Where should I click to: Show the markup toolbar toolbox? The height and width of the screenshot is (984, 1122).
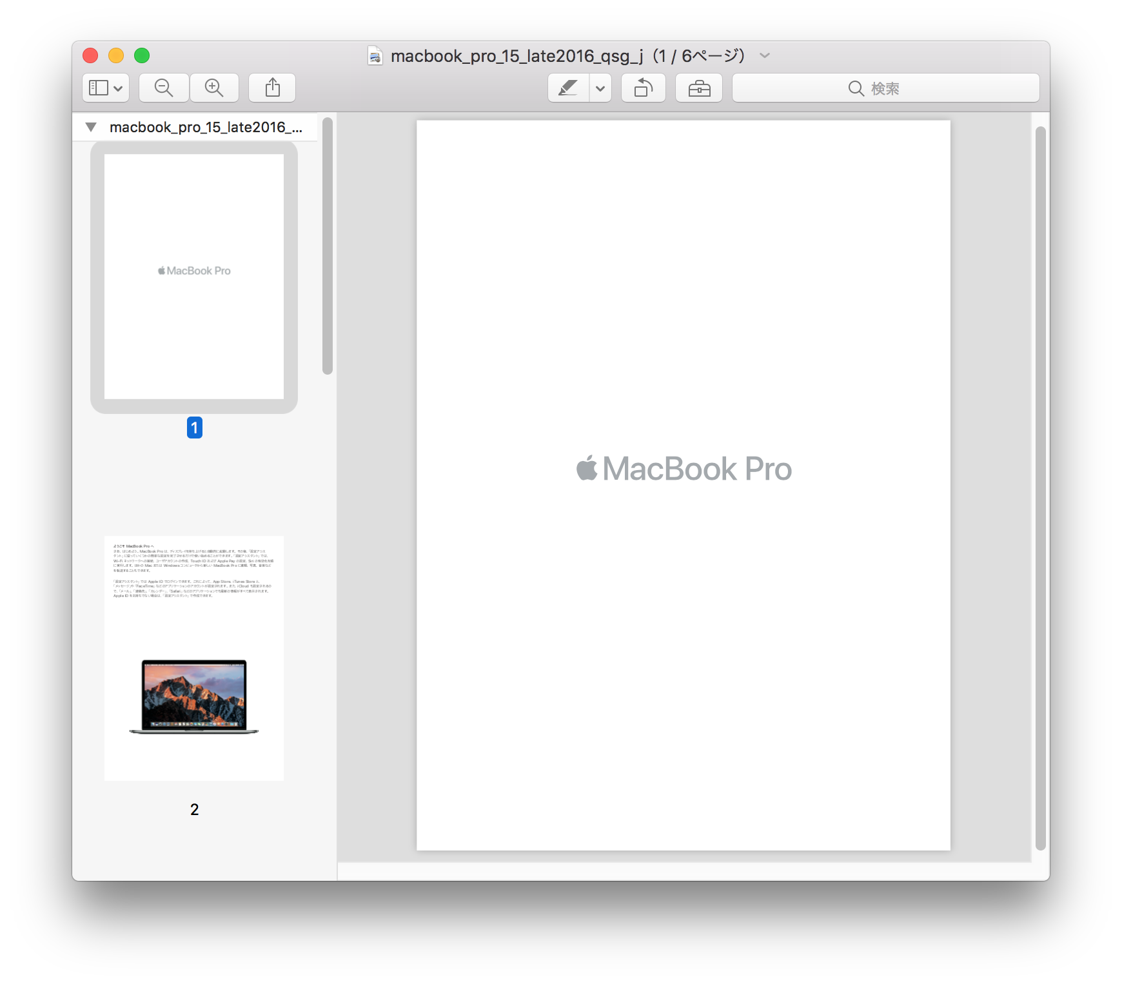pyautogui.click(x=699, y=88)
